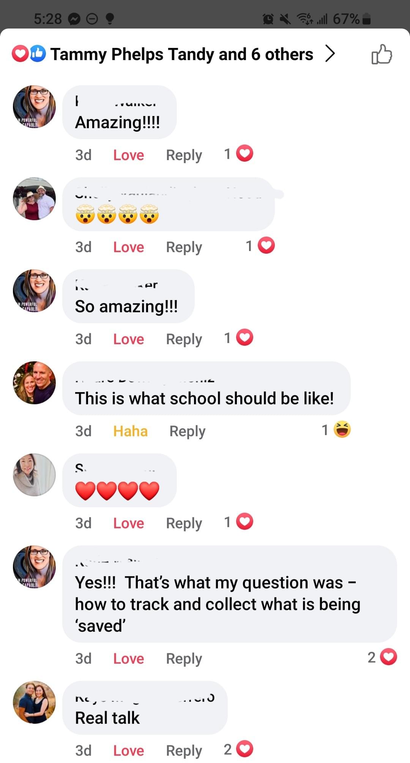Screen dimensions: 410x763
Task: Expand the reactions list chevron after '6 others'
Action: click(x=330, y=54)
